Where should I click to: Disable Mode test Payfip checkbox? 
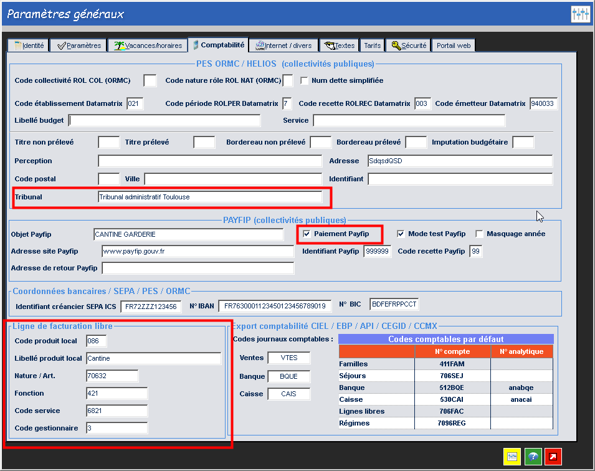tap(401, 234)
